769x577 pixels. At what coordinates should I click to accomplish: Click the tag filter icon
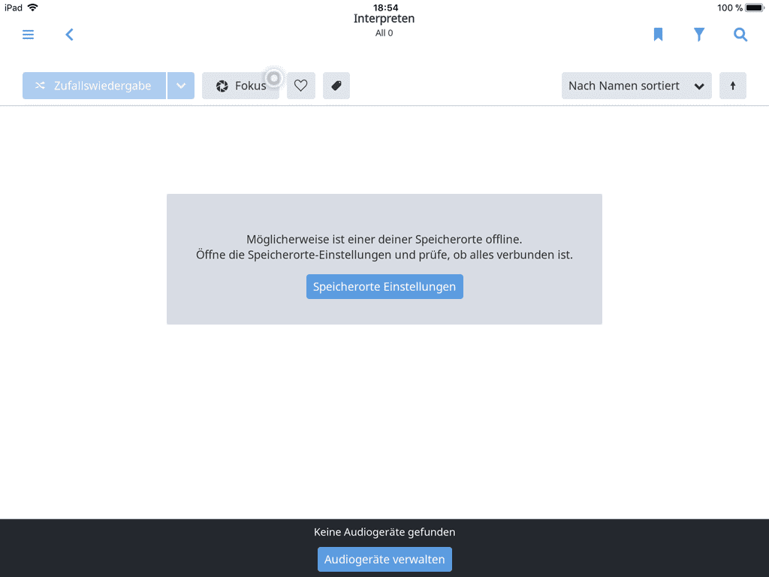click(336, 86)
